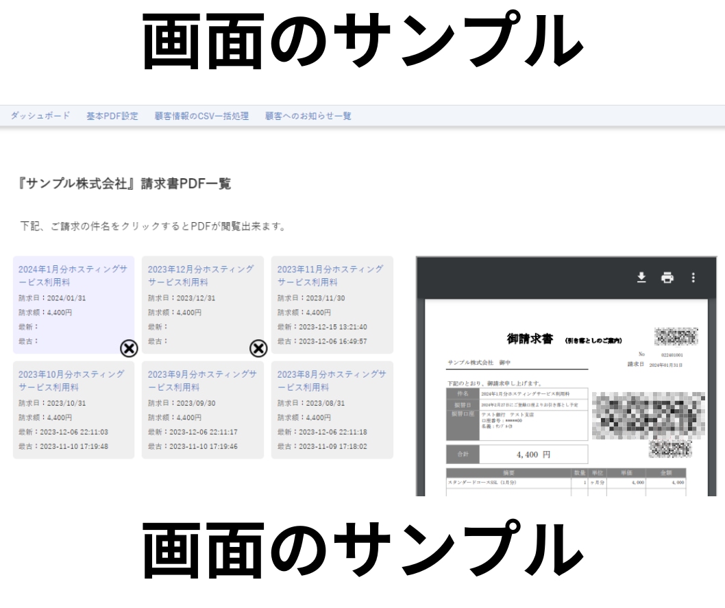Download the invoice PDF
This screenshot has width=725, height=608.
pos(641,278)
